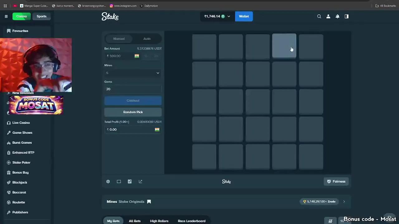The height and width of the screenshot is (224, 399).
Task: Open Bonus Buy in the sidebar
Action: coord(20,172)
